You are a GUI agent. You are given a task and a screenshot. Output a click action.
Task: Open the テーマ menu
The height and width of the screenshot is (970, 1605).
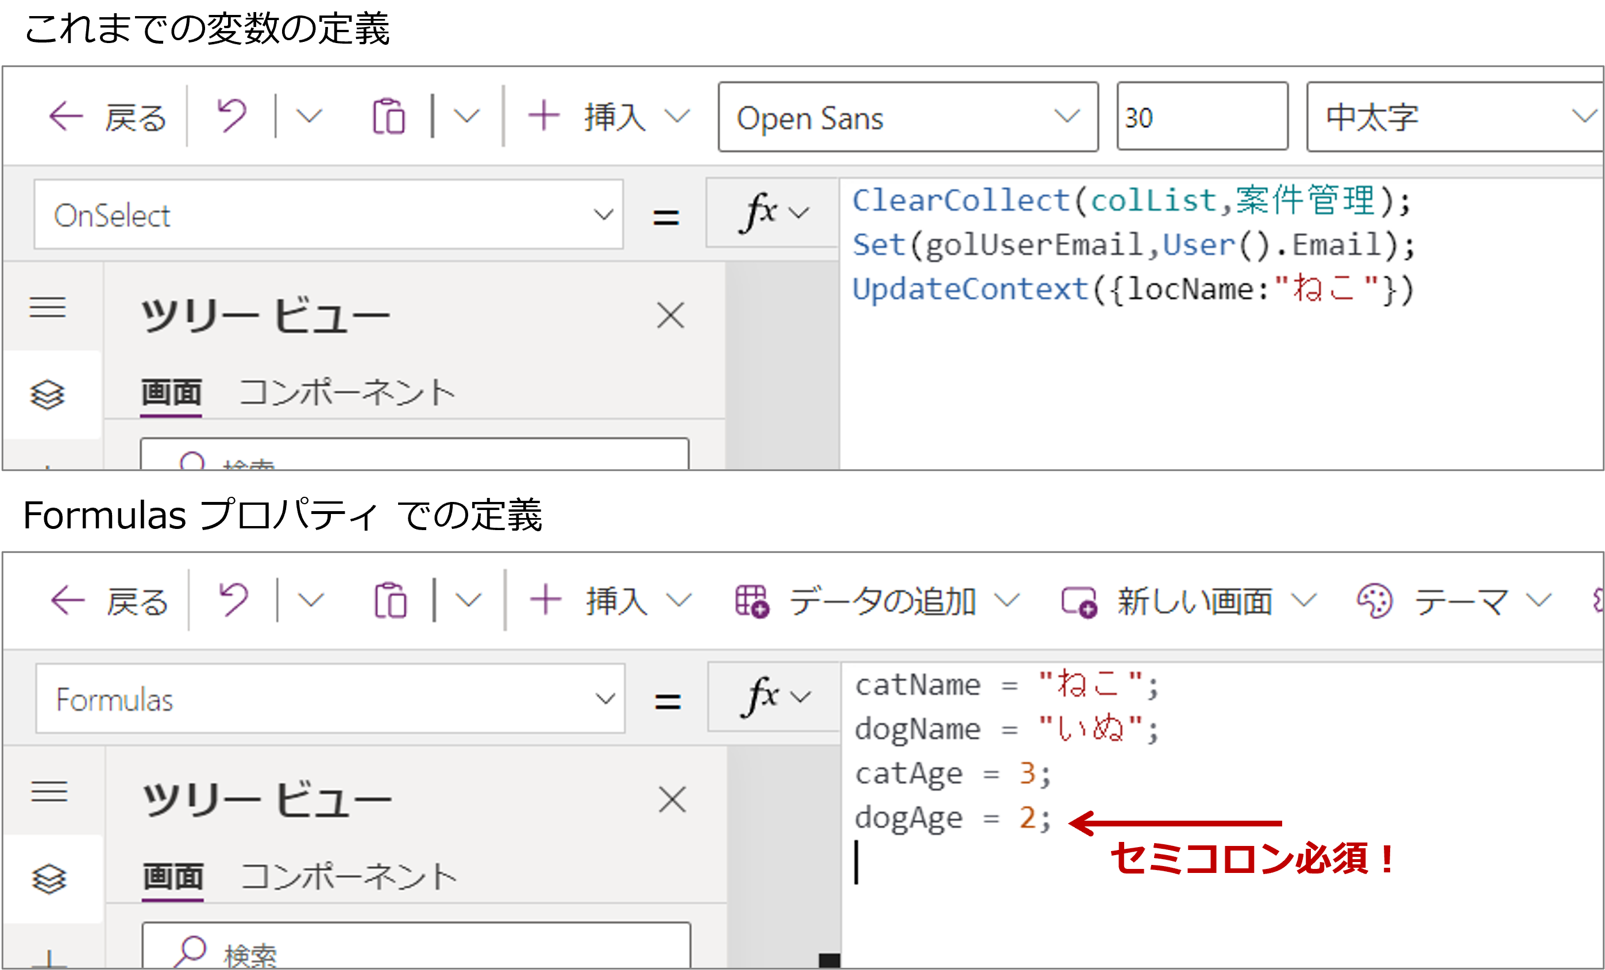[x=1454, y=600]
